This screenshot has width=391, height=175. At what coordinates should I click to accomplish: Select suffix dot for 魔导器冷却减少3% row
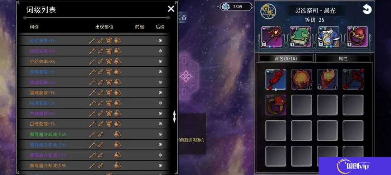click(160, 134)
